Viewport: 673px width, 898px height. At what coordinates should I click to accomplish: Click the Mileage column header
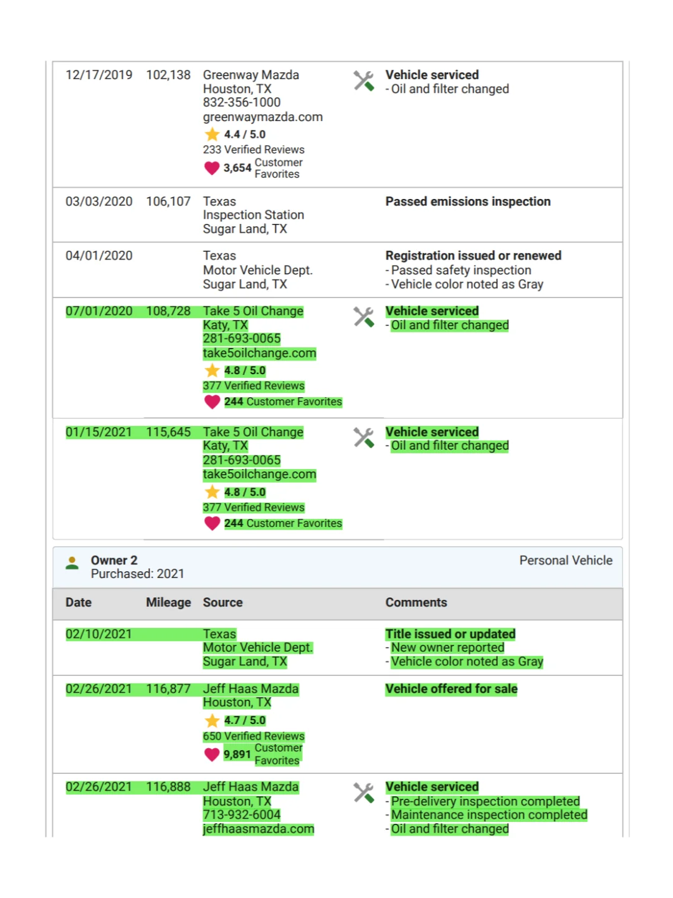pos(168,602)
